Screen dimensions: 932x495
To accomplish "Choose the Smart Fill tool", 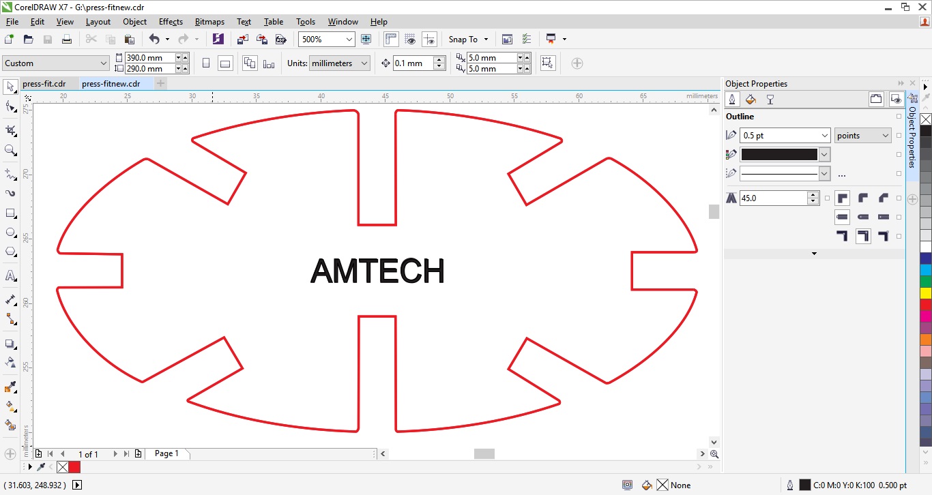I will coord(10,425).
